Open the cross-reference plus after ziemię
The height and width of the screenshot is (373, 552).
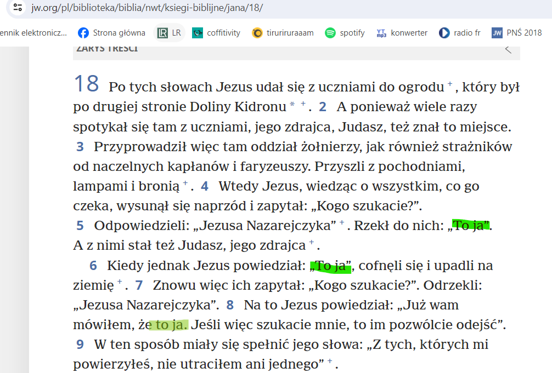(119, 283)
